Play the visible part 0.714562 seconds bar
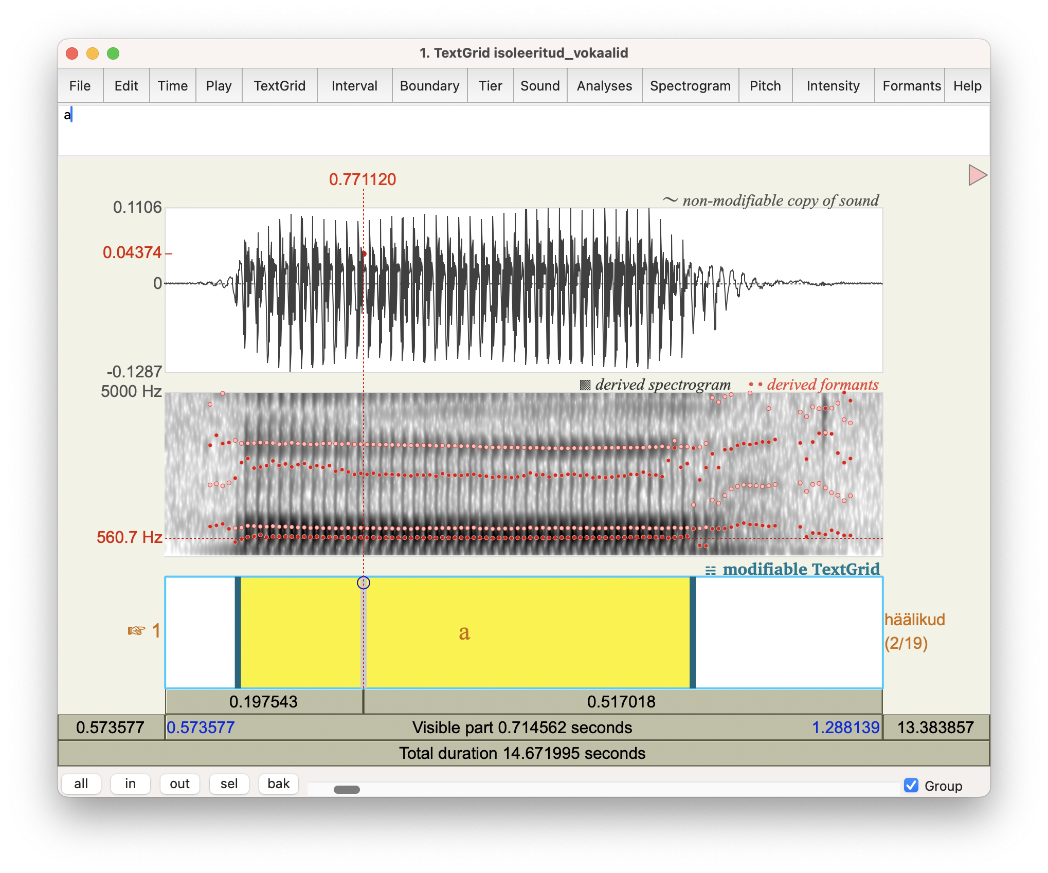The height and width of the screenshot is (873, 1048). point(523,727)
